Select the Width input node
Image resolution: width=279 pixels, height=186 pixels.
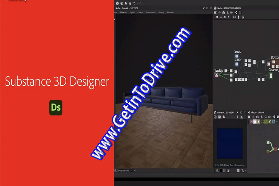click(217, 75)
